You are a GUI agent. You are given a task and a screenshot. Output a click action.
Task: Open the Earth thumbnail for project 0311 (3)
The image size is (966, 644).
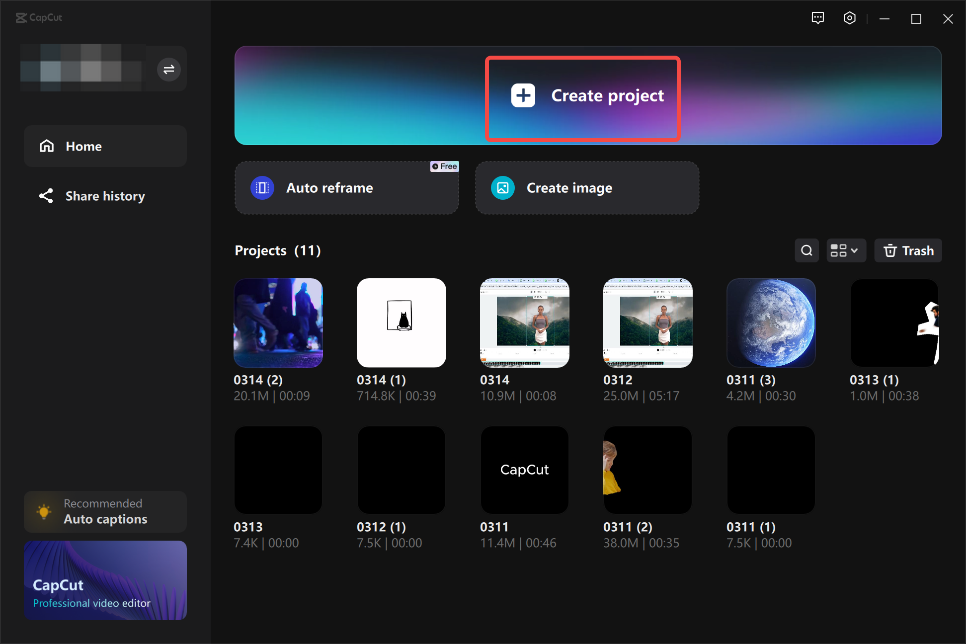tap(771, 322)
